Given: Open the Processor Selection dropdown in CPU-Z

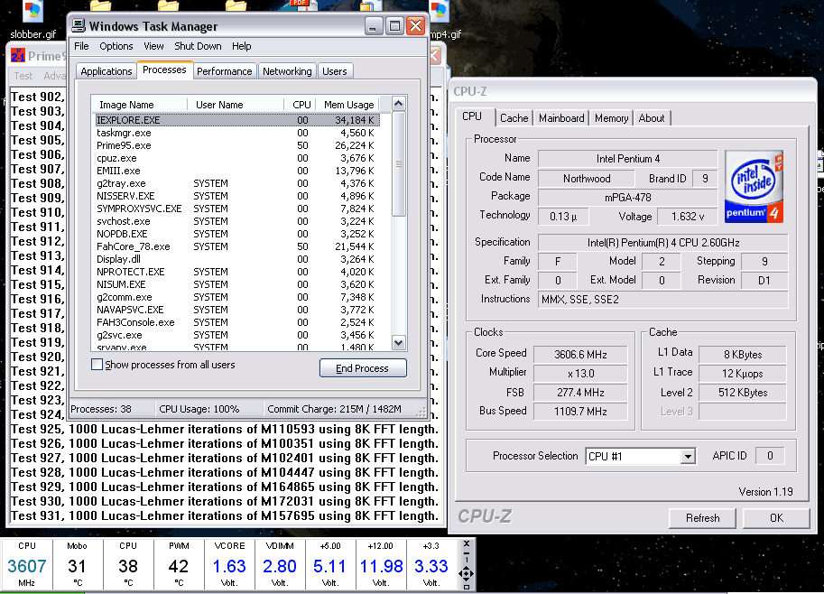Looking at the screenshot, I should (688, 456).
